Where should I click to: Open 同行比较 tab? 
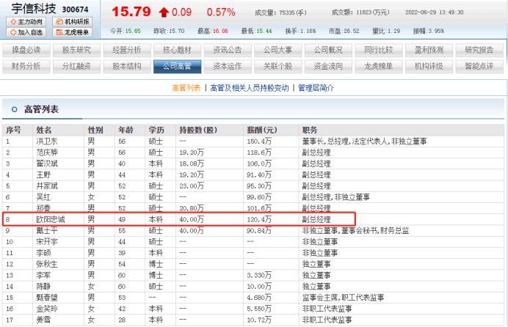click(378, 50)
